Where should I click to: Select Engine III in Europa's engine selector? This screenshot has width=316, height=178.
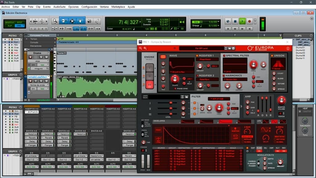click(149, 85)
